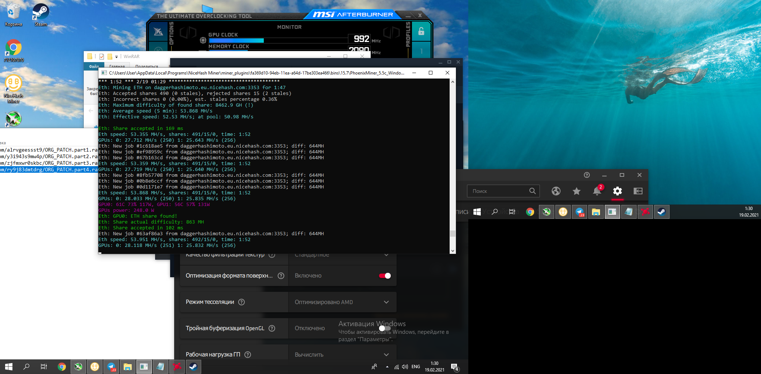The width and height of the screenshot is (761, 374).
Task: Select the MSI Afterburner desktop shortcut below NiceHash
Action: (x=14, y=119)
